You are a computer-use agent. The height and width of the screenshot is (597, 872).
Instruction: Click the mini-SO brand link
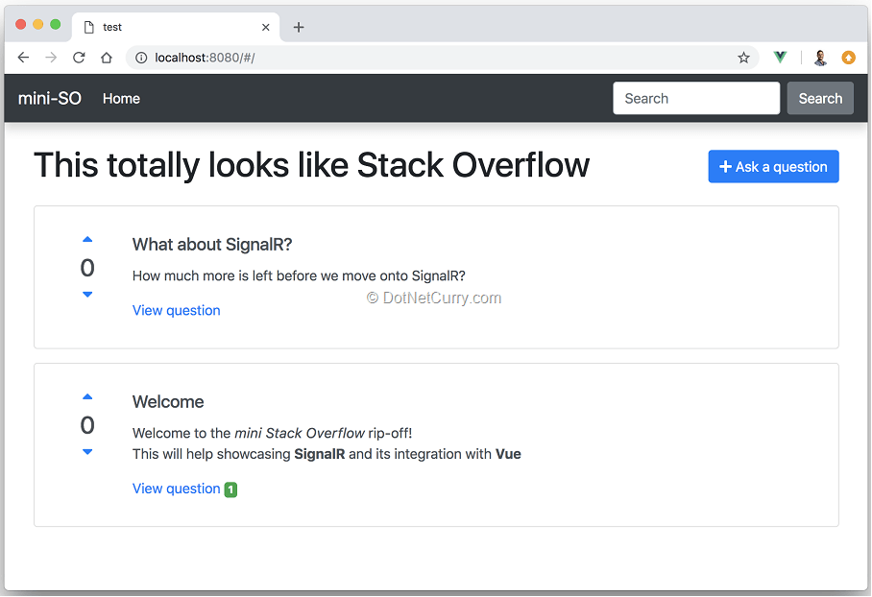click(x=50, y=99)
